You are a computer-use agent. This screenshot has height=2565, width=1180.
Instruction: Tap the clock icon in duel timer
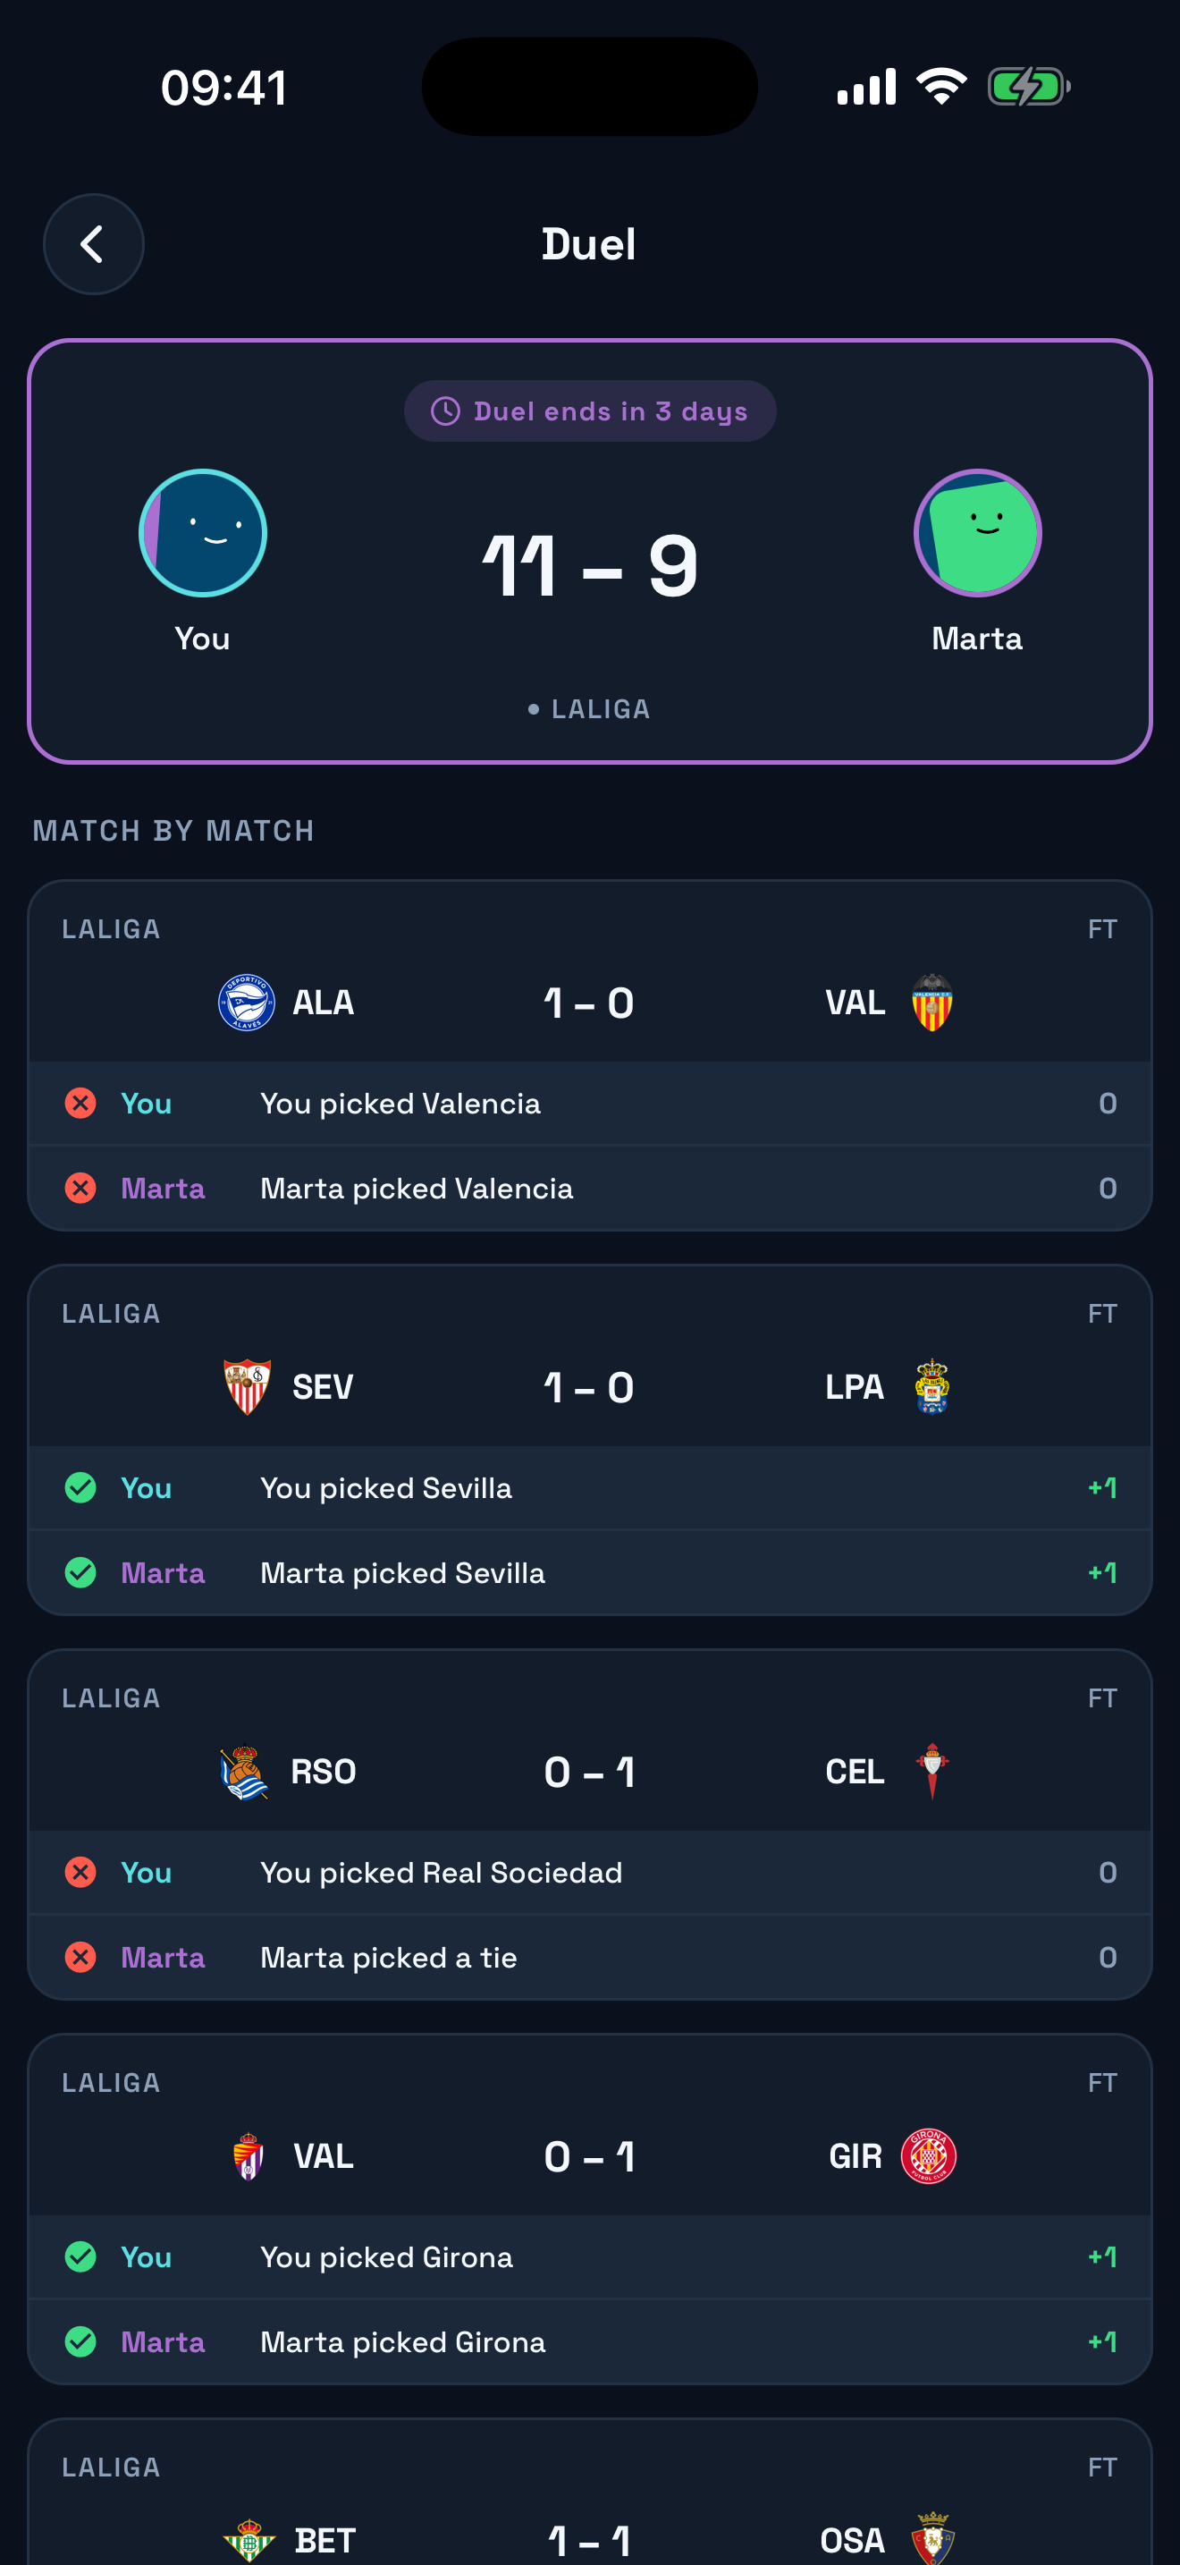click(x=446, y=411)
